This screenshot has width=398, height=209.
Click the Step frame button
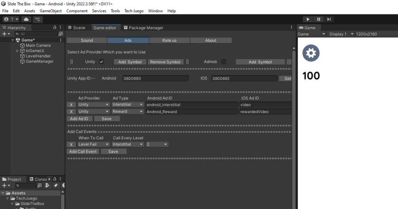tap(329, 19)
